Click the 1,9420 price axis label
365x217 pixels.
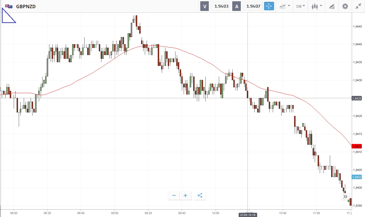pyautogui.click(x=357, y=116)
